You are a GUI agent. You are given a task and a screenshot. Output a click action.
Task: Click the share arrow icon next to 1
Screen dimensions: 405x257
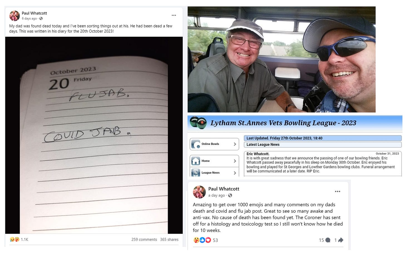[341, 240]
